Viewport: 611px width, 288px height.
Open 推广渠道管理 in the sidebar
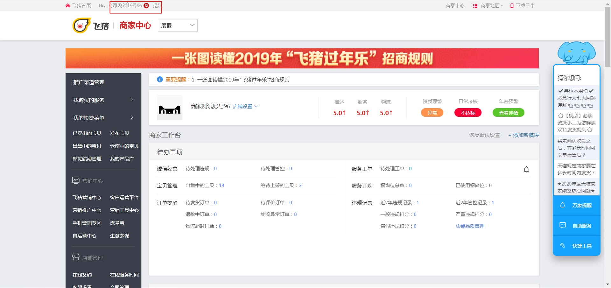tap(89, 82)
